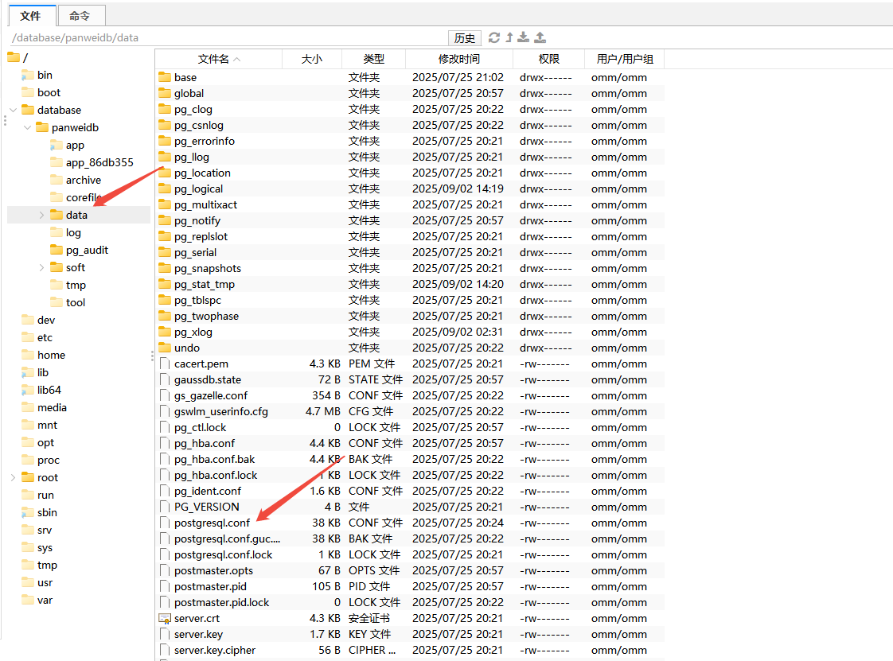Select the pg_audit folder in the tree
Image resolution: width=893 pixels, height=661 pixels.
(79, 250)
